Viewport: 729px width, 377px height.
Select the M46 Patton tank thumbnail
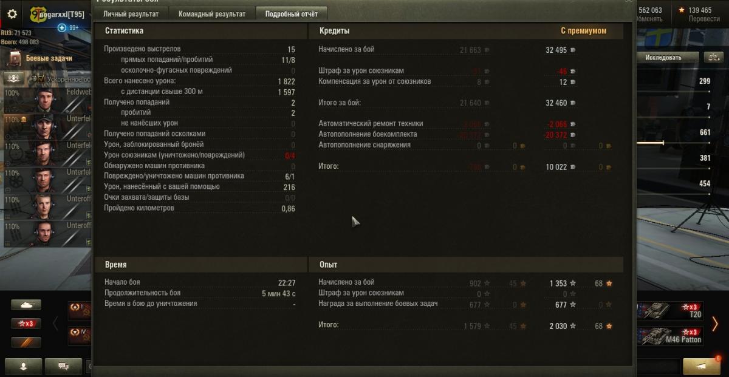click(669, 336)
